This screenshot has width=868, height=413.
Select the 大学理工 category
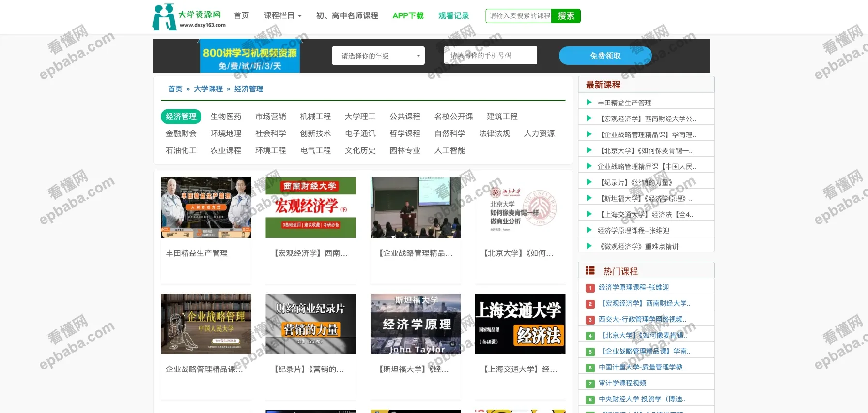[360, 117]
